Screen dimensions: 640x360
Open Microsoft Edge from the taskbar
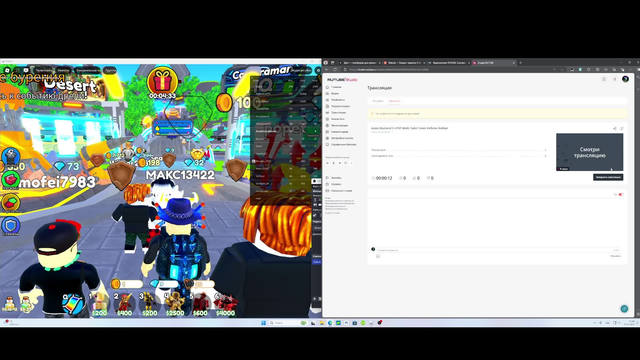[330, 323]
